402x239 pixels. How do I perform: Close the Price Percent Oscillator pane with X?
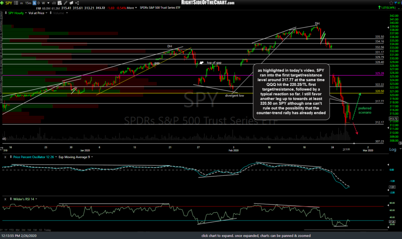tap(5, 157)
